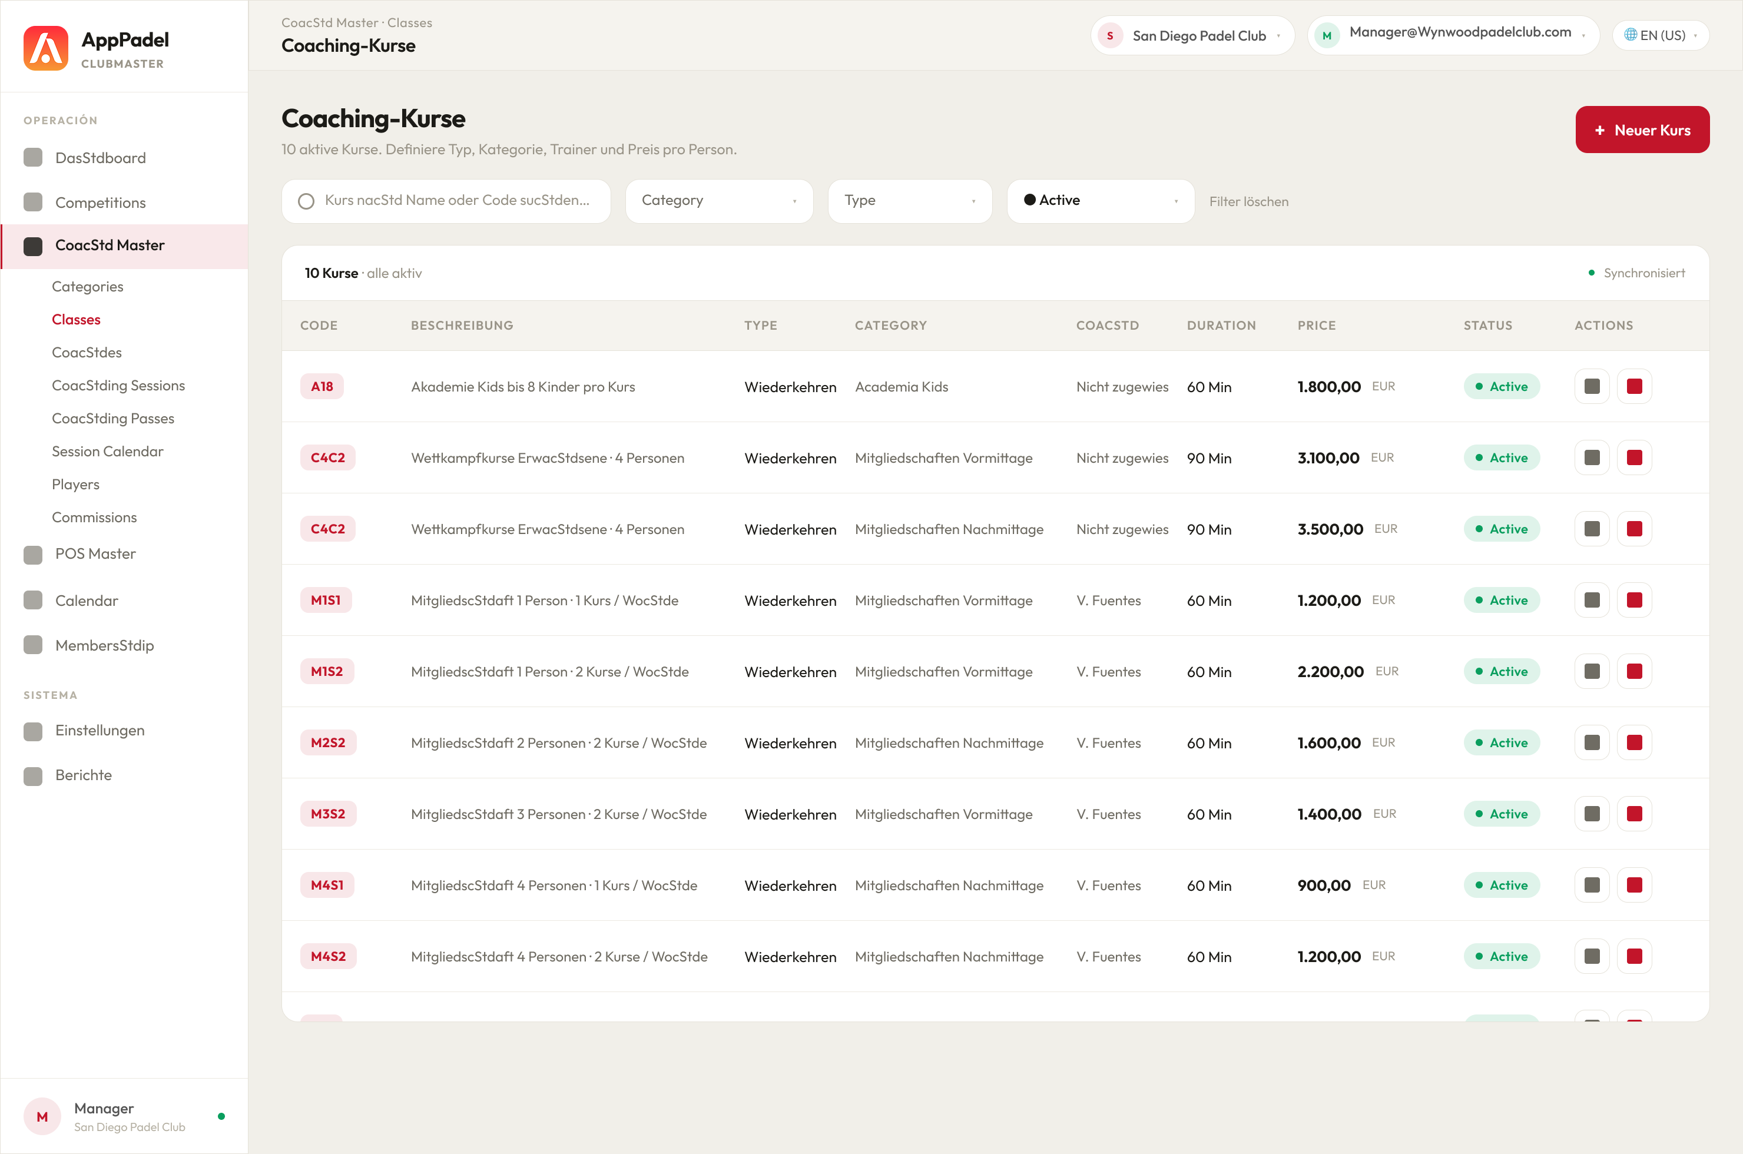
Task: Click the red delete icon for M1S1 row
Action: (x=1634, y=600)
